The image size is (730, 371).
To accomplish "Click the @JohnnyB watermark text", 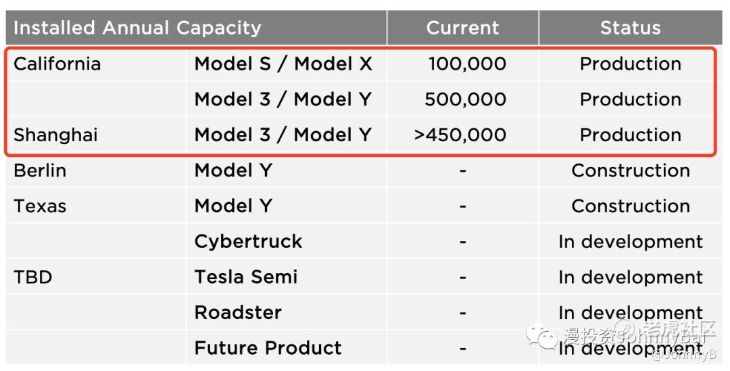I will (x=684, y=355).
